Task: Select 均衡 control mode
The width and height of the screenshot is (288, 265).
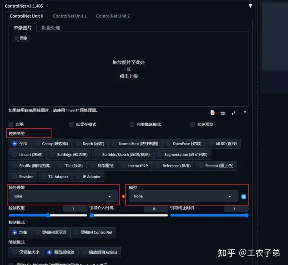Action: pyautogui.click(x=20, y=232)
